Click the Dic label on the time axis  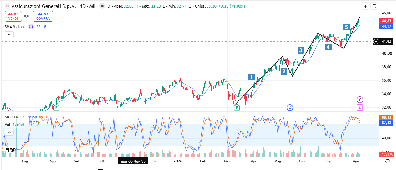pos(154,162)
